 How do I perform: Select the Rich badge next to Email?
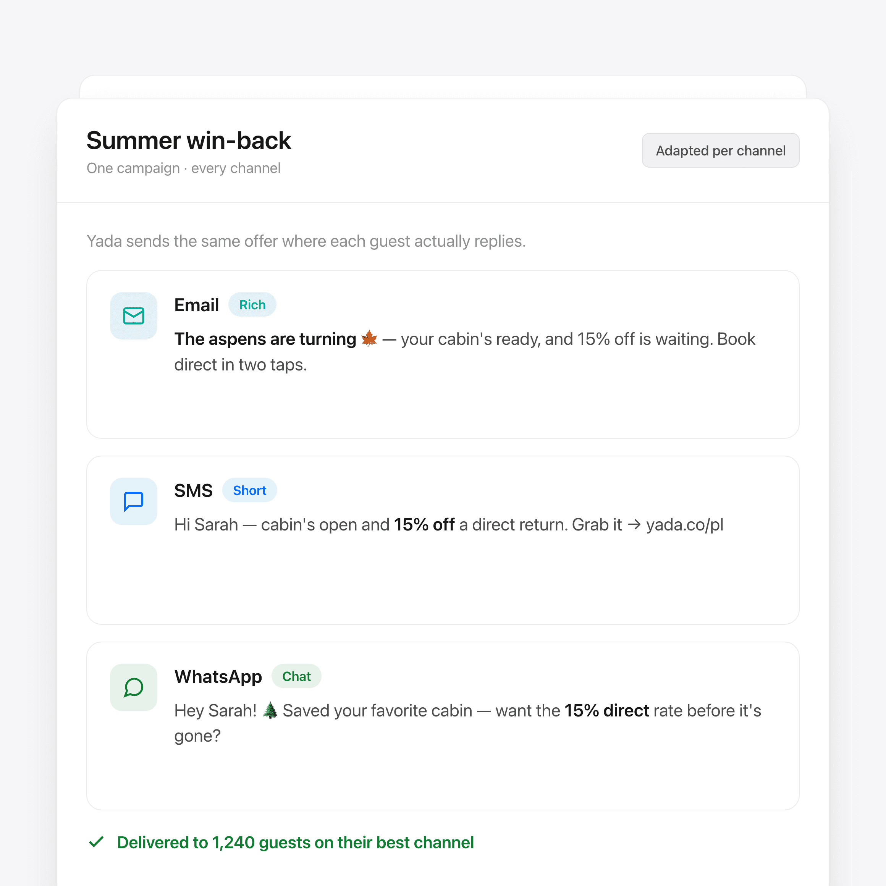pos(252,304)
